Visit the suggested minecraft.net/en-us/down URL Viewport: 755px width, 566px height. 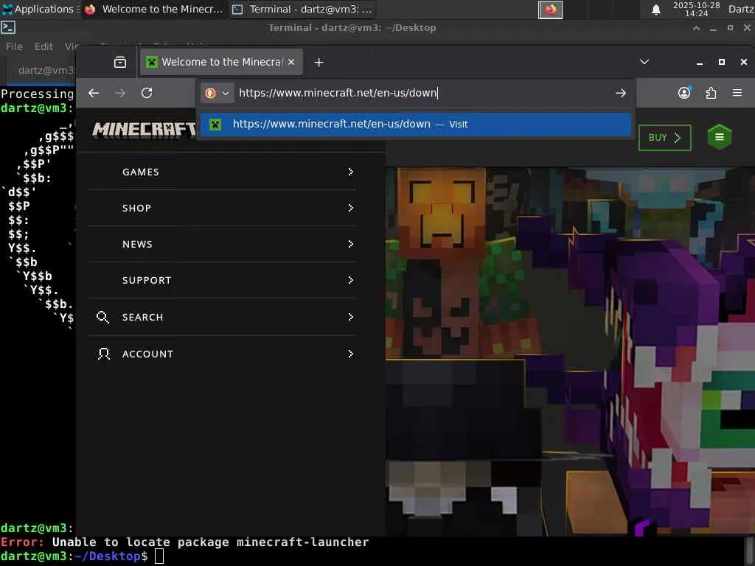(x=416, y=124)
